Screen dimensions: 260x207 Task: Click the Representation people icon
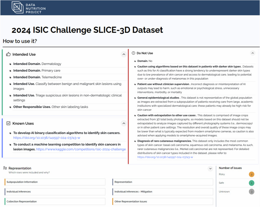coord(5,168)
